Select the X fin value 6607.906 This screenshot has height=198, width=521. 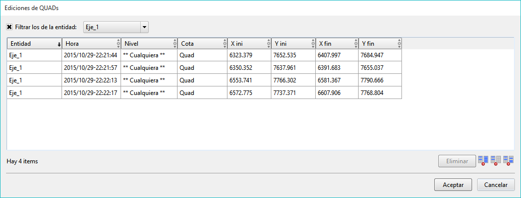(337, 93)
